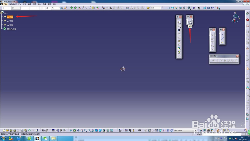
Task: Click the Zoom In magnifier icon
Action: pos(85,130)
